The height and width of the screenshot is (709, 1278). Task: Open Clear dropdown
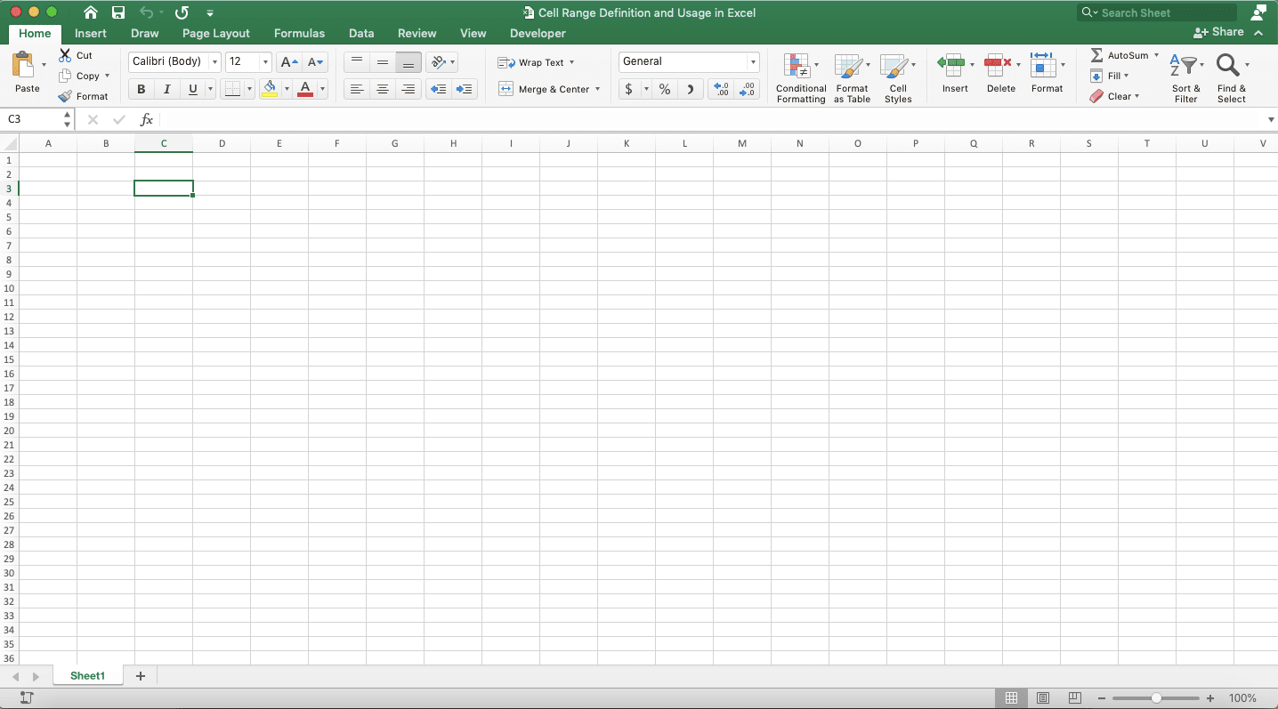(x=1114, y=96)
